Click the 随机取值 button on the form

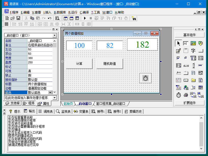tap(110, 64)
